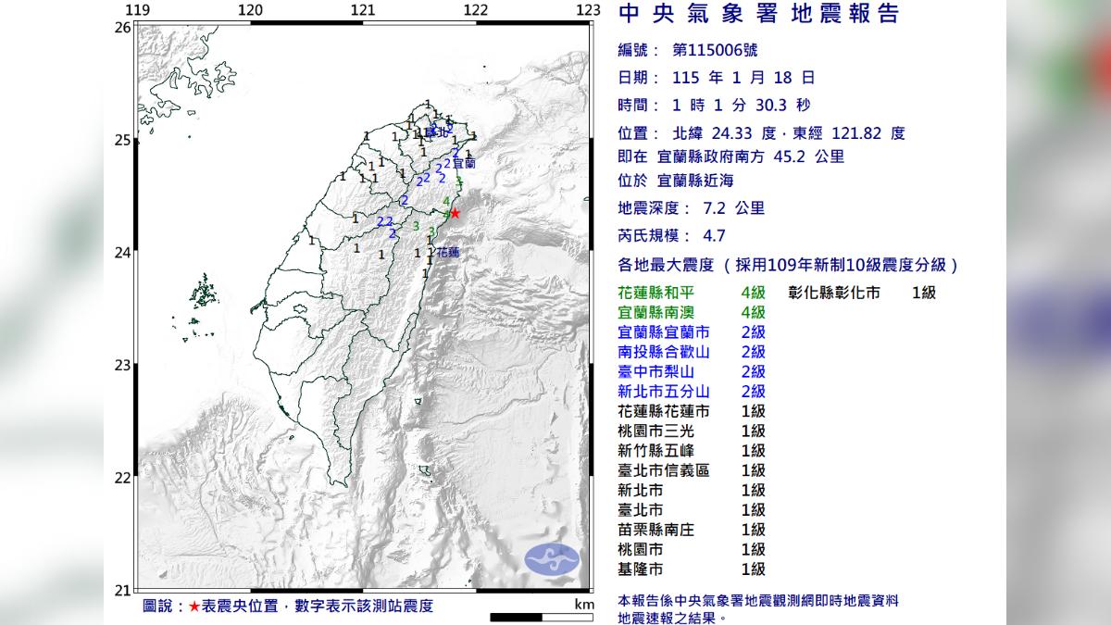Click the red star in the map legend
The width and height of the screenshot is (1111, 625).
coord(194,606)
